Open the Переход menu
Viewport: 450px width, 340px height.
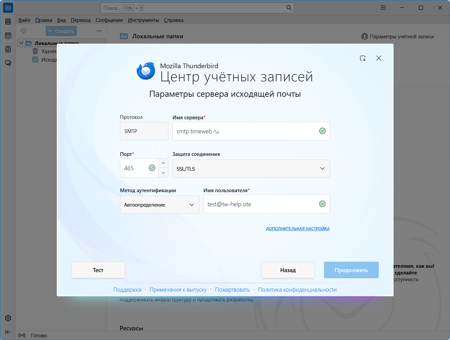[x=81, y=20]
